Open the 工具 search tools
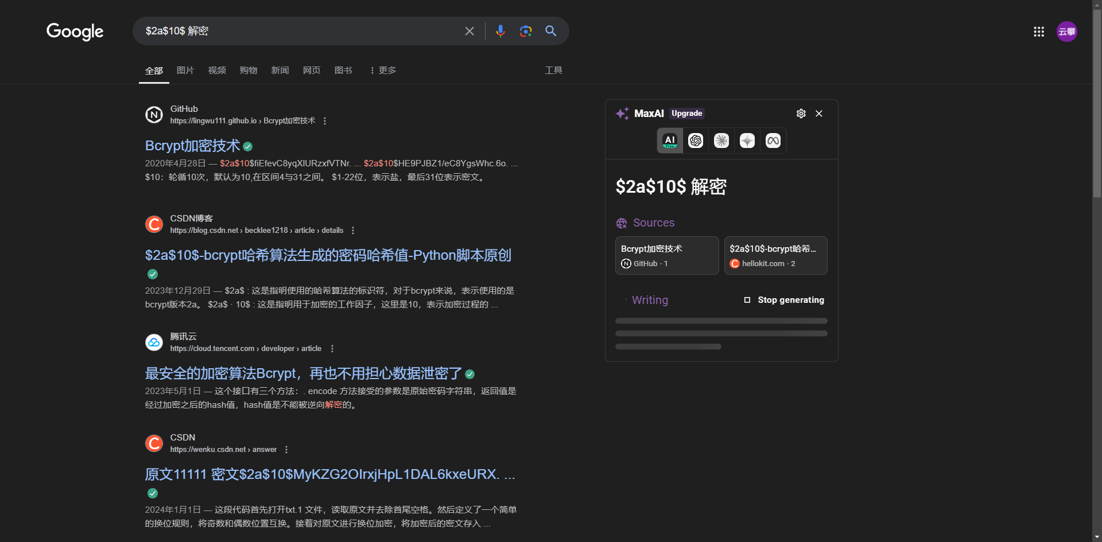 553,71
